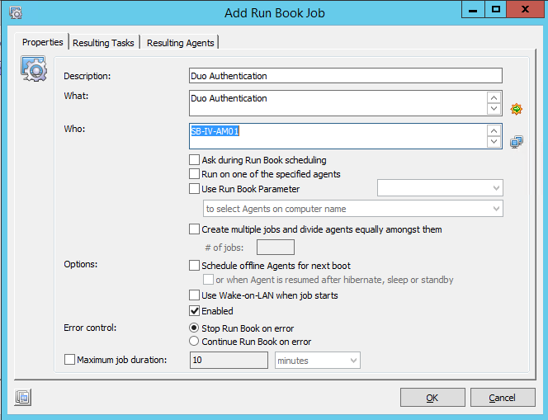Open agent picker icon beside Who field
The width and height of the screenshot is (548, 420).
[516, 142]
